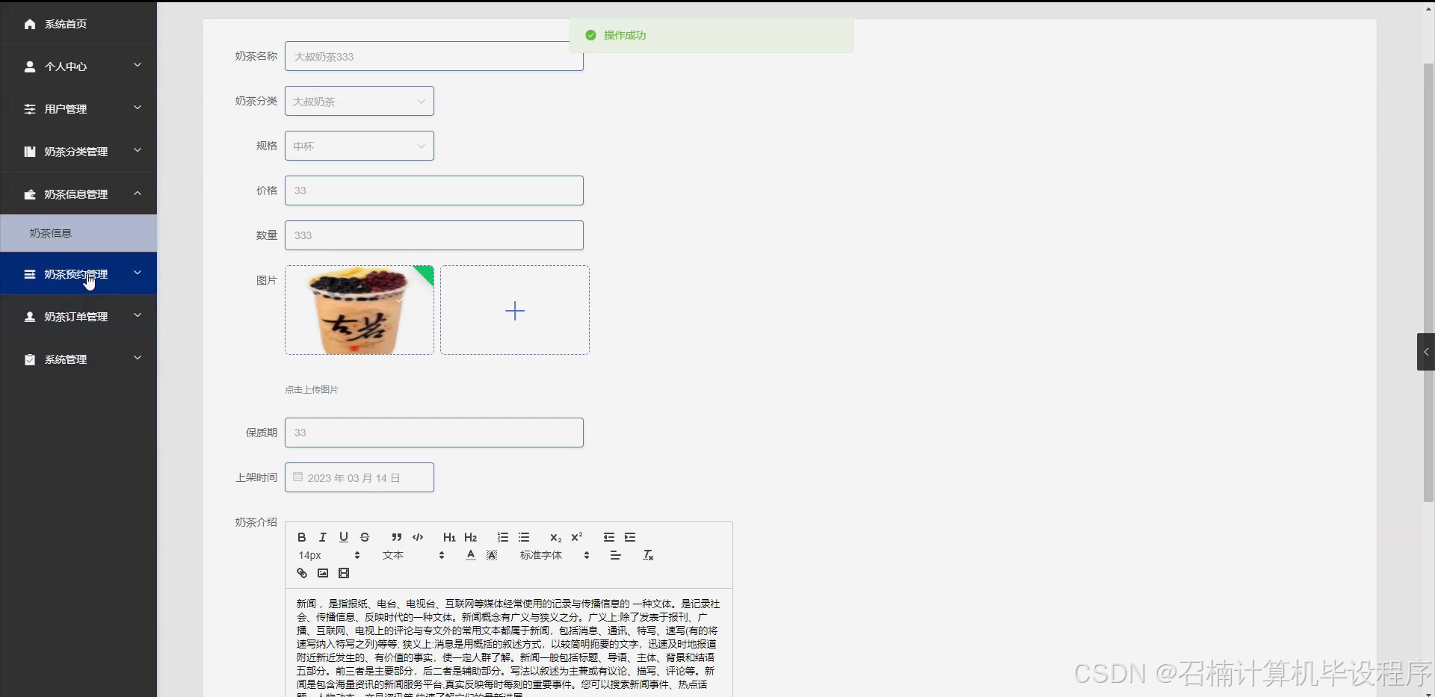Open the 文本 color picker
Screen dimensions: 1435x697
392,555
